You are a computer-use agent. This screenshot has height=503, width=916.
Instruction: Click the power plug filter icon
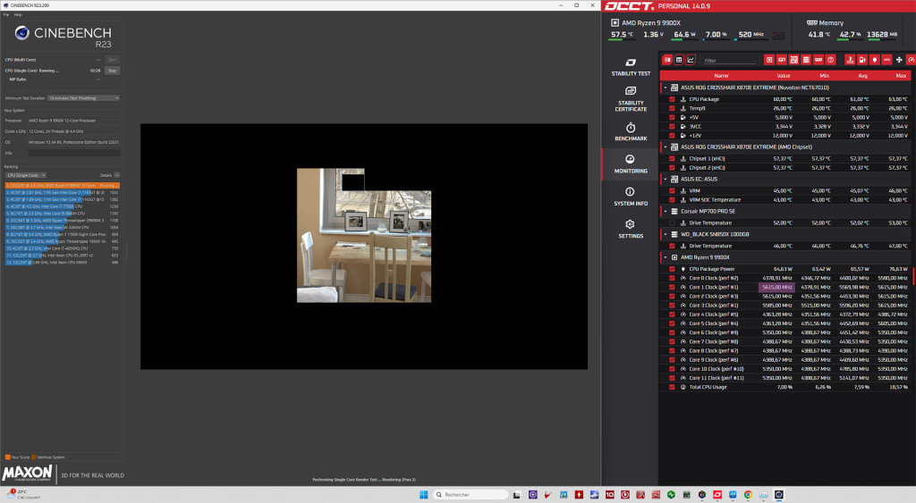pos(875,60)
